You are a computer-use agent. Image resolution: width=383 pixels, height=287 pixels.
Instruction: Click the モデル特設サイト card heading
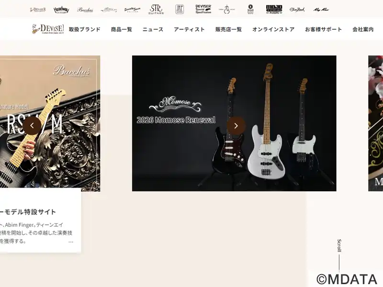[28, 212]
